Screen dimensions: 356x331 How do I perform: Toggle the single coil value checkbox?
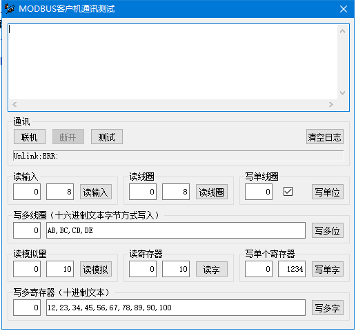[288, 192]
